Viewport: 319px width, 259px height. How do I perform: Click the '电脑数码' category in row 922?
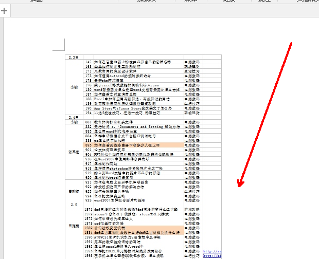[192, 187]
